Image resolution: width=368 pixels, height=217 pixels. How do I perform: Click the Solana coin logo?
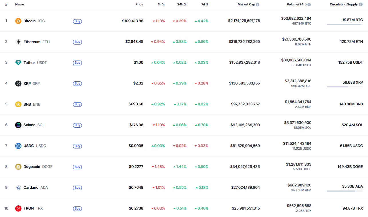(18, 125)
